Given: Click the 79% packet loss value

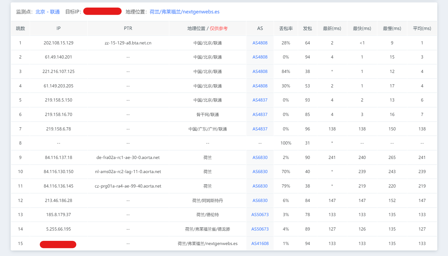Looking at the screenshot, I should [286, 186].
